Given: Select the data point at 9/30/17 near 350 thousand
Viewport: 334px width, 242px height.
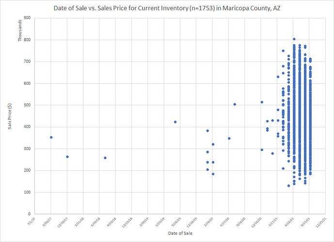Looking at the screenshot, I should coord(51,137).
